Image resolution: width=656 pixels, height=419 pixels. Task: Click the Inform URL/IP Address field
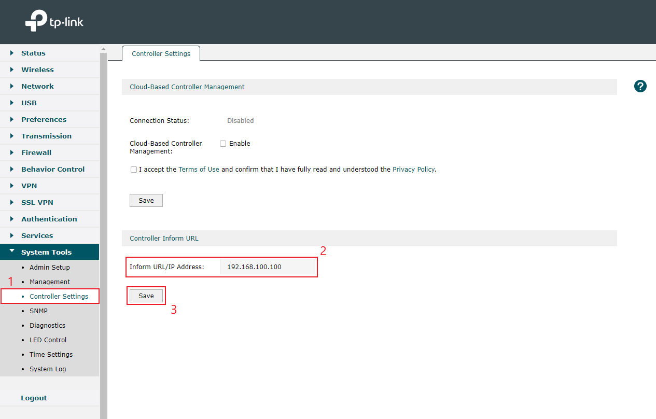268,267
